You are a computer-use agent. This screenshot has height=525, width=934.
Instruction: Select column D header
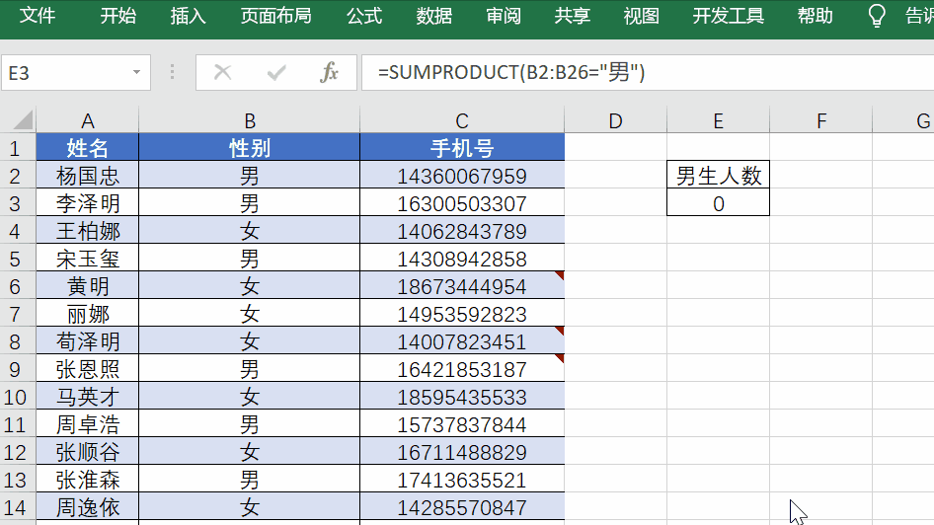(x=615, y=120)
